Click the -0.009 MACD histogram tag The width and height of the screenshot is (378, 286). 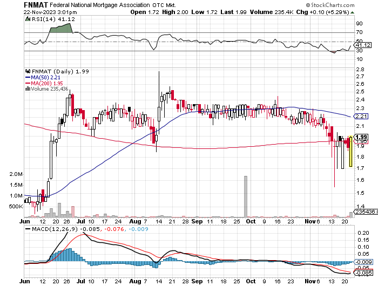tap(363, 262)
